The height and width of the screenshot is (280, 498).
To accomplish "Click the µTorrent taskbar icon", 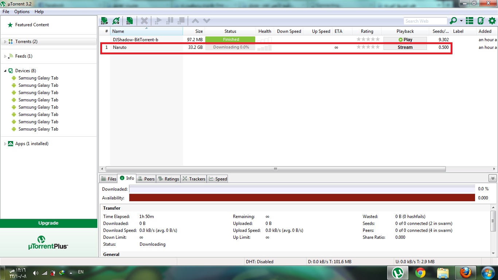I will 397,273.
